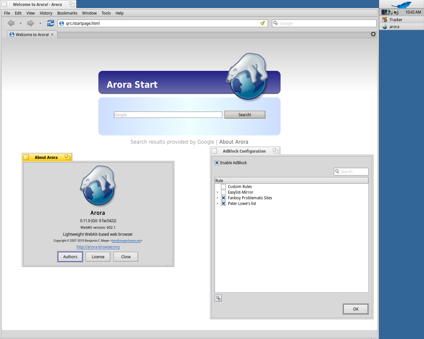Open the search engine magnifier dropdown
Viewport: 424px width, 339px height.
tap(276, 23)
